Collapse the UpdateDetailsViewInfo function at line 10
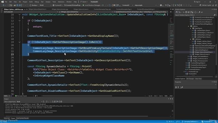 pos(19,14)
